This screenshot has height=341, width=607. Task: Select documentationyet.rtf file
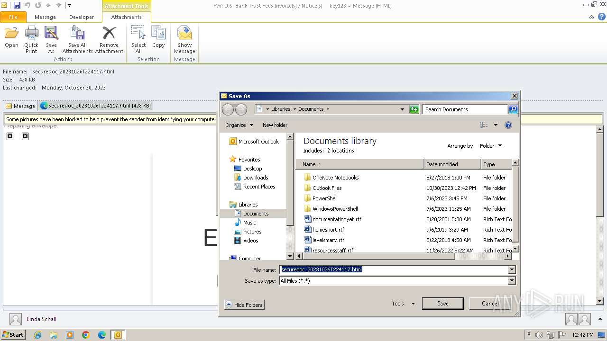[333, 219]
